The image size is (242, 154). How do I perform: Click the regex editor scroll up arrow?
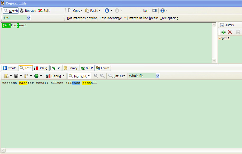(214, 25)
